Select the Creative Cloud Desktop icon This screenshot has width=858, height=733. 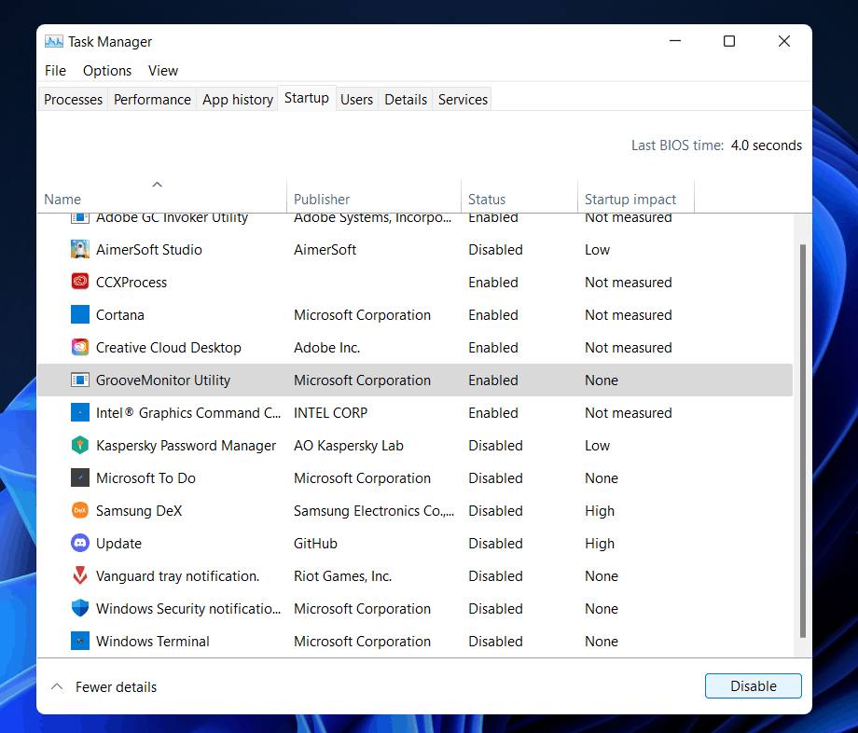(80, 348)
